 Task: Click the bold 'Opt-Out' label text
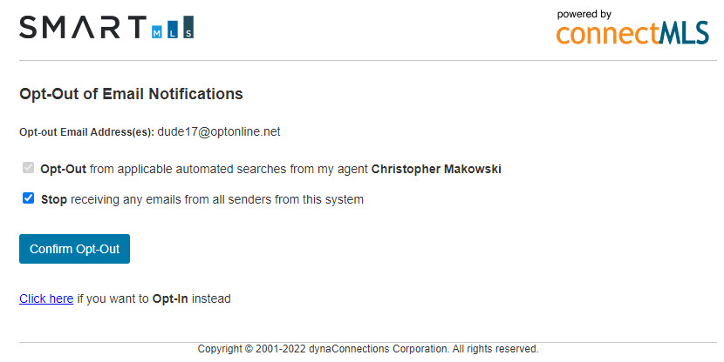64,169
